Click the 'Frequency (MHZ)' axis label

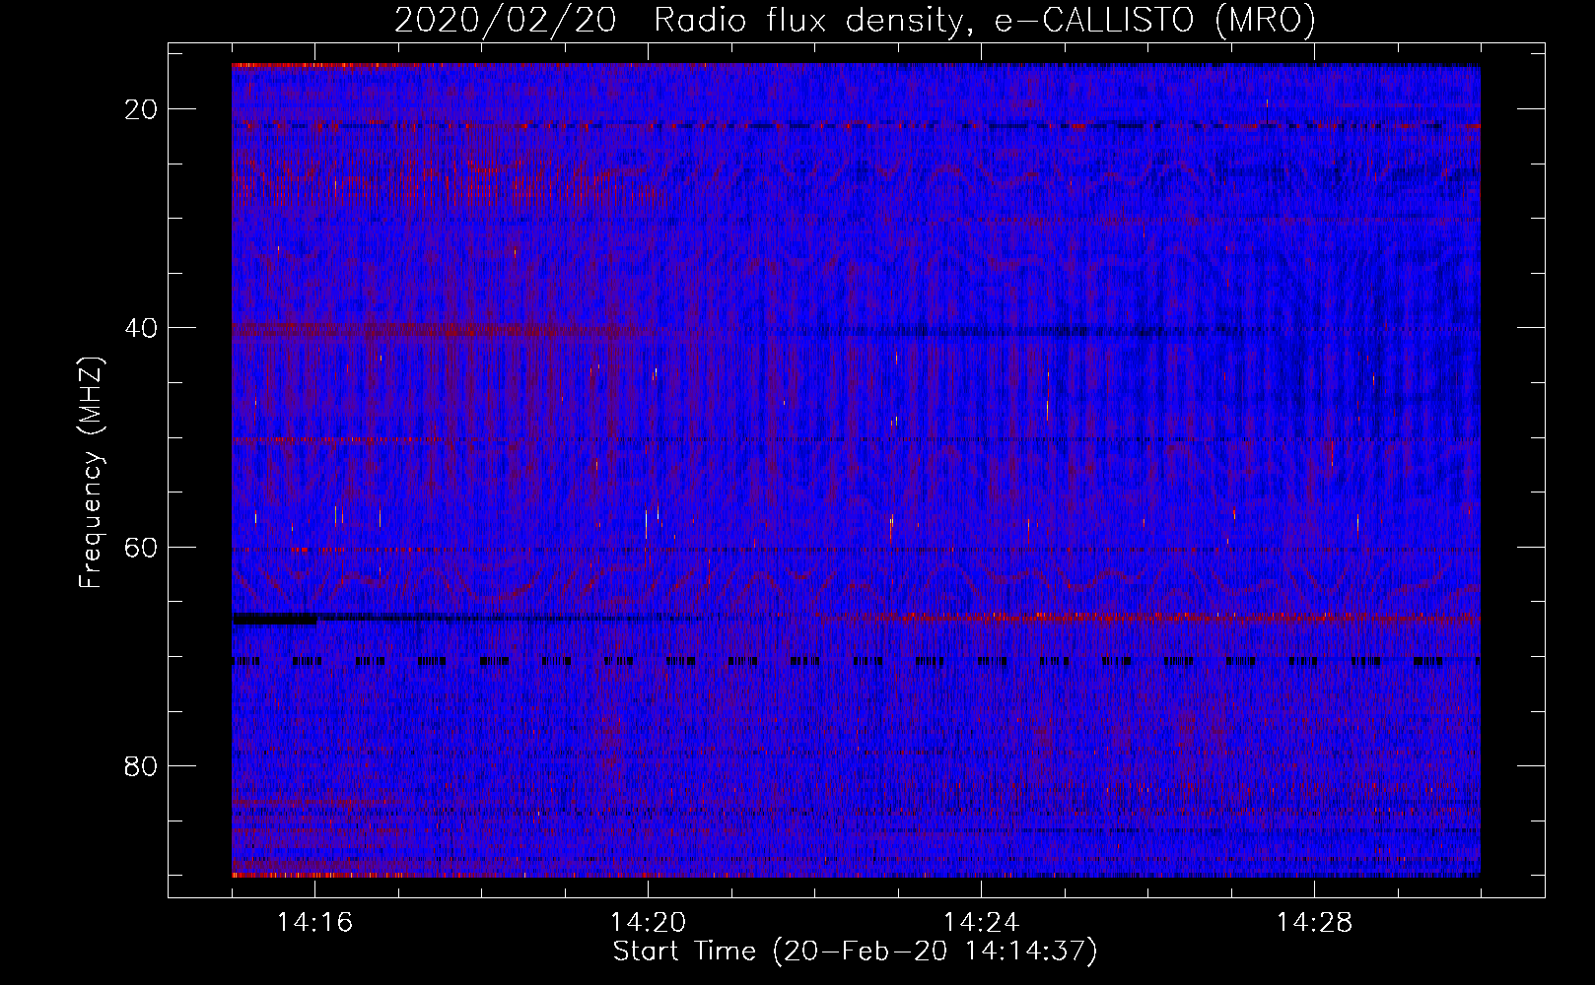(91, 472)
